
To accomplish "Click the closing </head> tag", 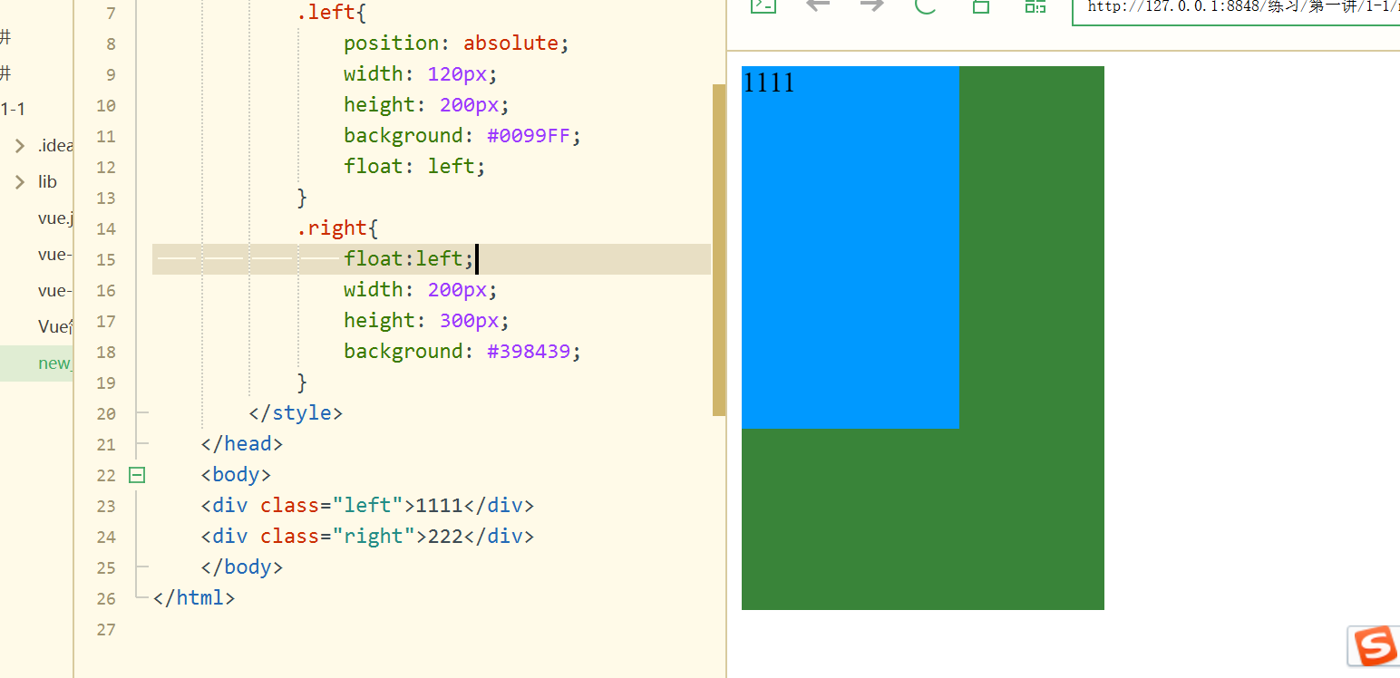I will [x=242, y=444].
